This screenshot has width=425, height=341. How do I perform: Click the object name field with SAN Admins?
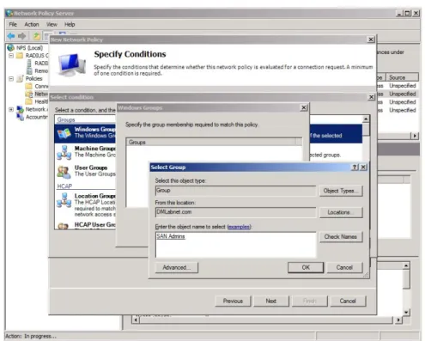tap(236, 245)
